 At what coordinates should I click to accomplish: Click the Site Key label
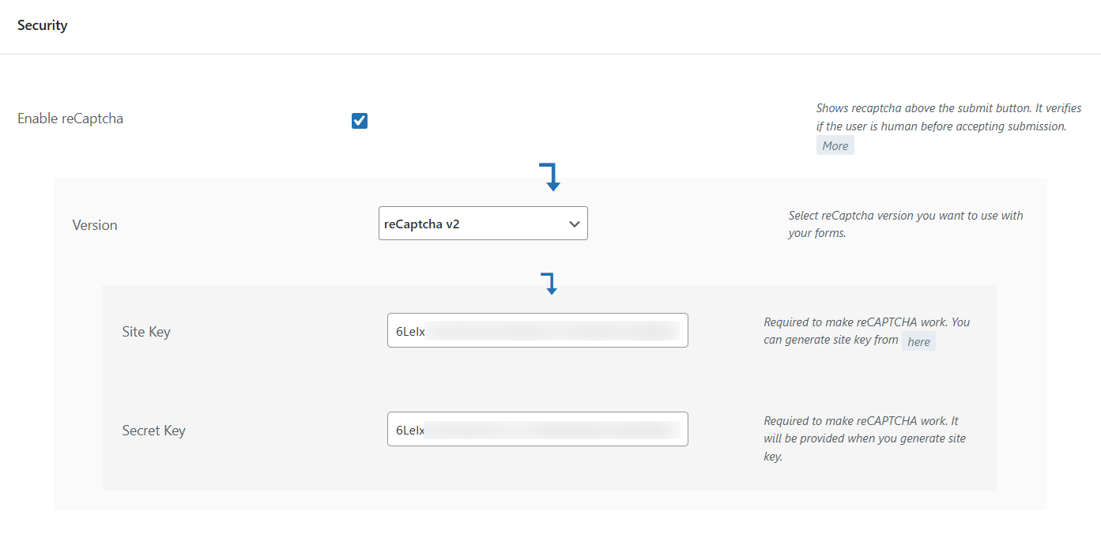[146, 332]
